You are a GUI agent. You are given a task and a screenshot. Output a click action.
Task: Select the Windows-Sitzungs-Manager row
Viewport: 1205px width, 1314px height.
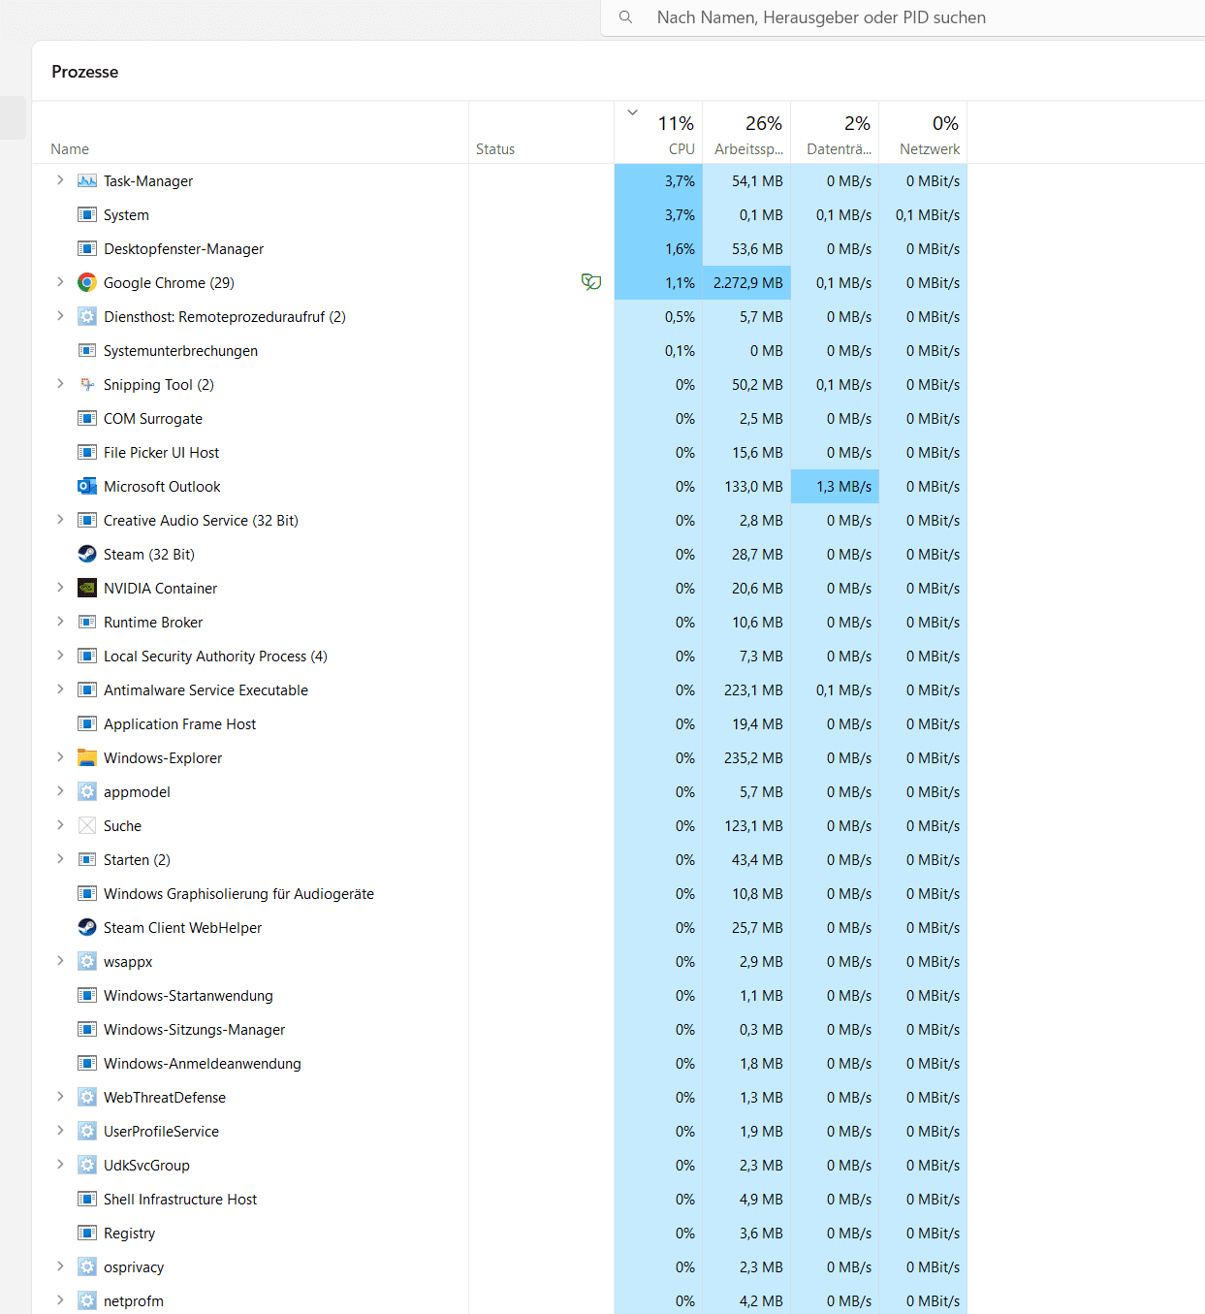(x=499, y=1030)
